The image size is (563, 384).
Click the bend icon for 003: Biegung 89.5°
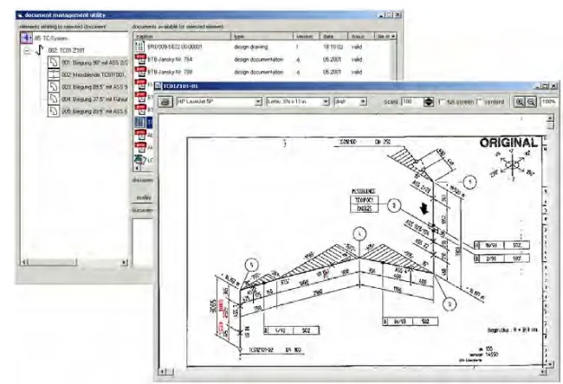[x=54, y=86]
